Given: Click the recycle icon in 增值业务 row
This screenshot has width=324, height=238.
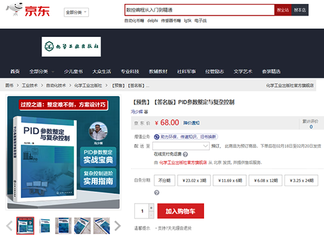Looking at the screenshot, I should click(x=157, y=137).
